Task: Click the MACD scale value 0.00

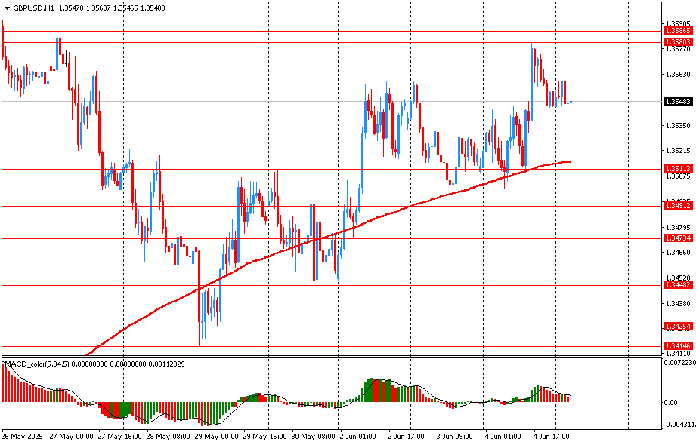Action: [671, 403]
